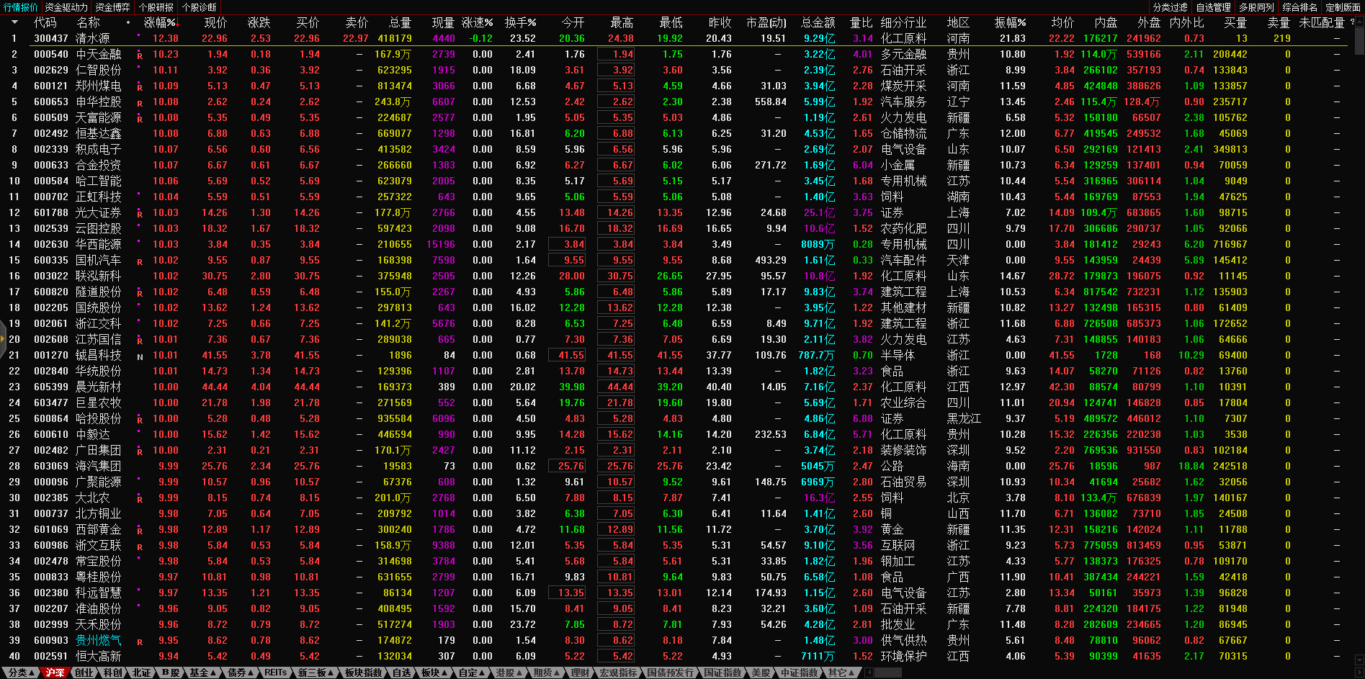
Task: Expand the 分类 bottom tab menu
Action: pos(21,673)
